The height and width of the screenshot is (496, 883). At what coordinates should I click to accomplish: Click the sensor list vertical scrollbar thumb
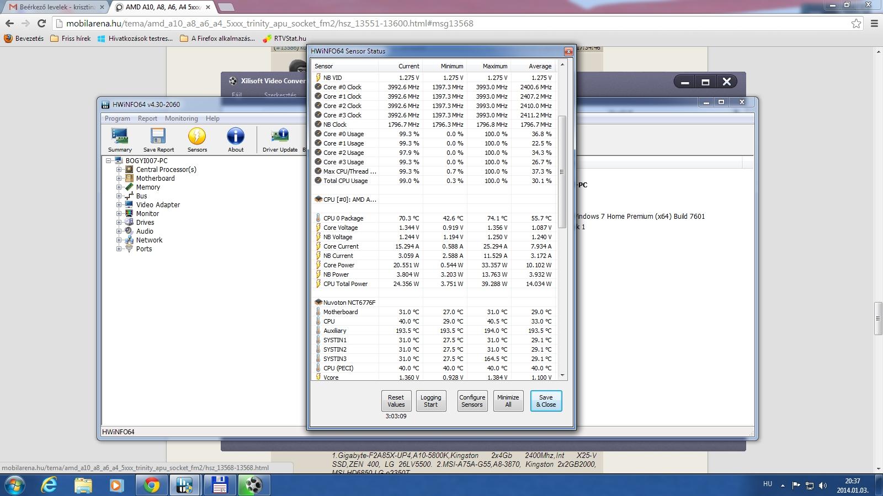562,171
